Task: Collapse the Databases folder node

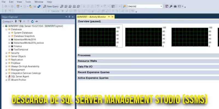Action: click(x=6, y=29)
